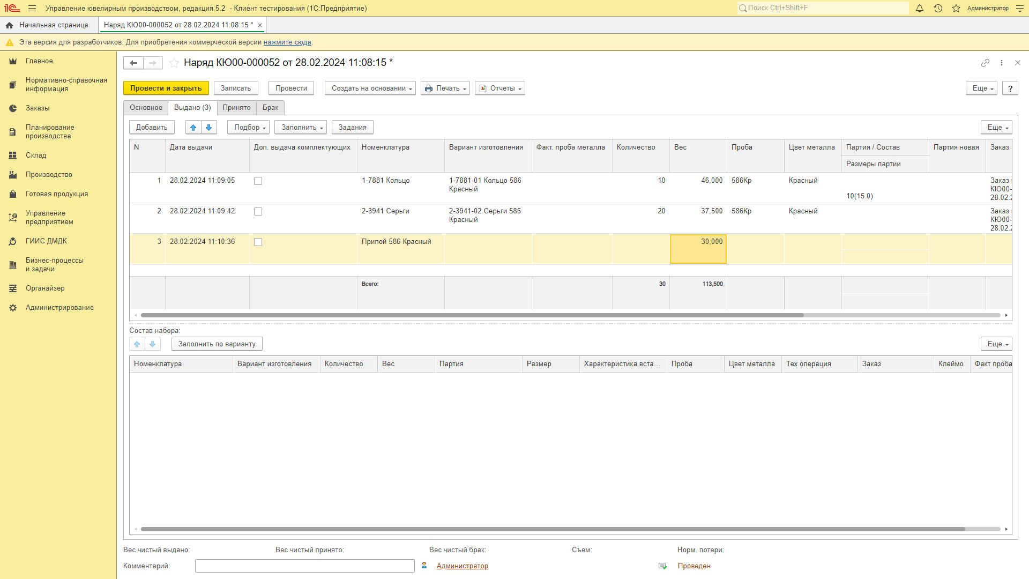This screenshot has width=1029, height=579.
Task: Open Еще menu of Состав набора
Action: coord(996,344)
